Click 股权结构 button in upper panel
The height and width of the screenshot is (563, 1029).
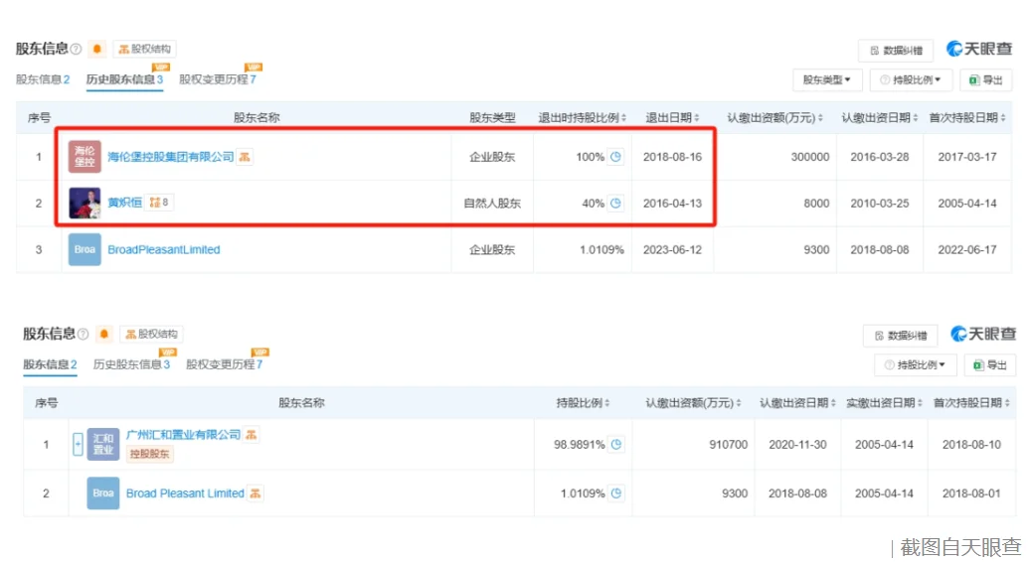[144, 49]
